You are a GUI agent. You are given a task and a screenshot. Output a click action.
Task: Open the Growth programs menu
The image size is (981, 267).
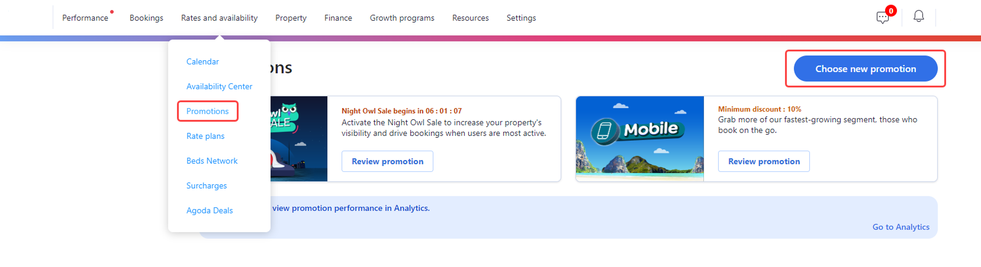pos(402,18)
